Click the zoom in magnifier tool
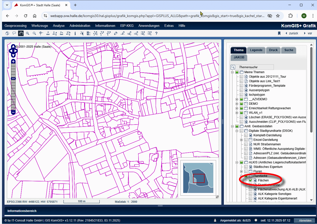 pos(28,33)
